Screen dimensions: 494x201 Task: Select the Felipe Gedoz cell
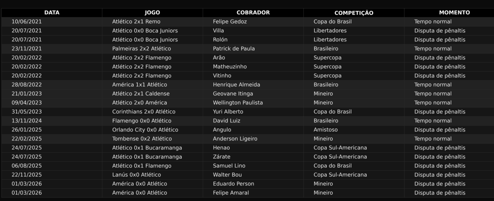[x=230, y=22]
